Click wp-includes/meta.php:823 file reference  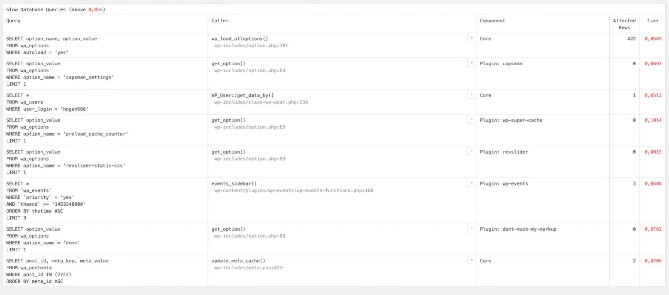(x=248, y=268)
